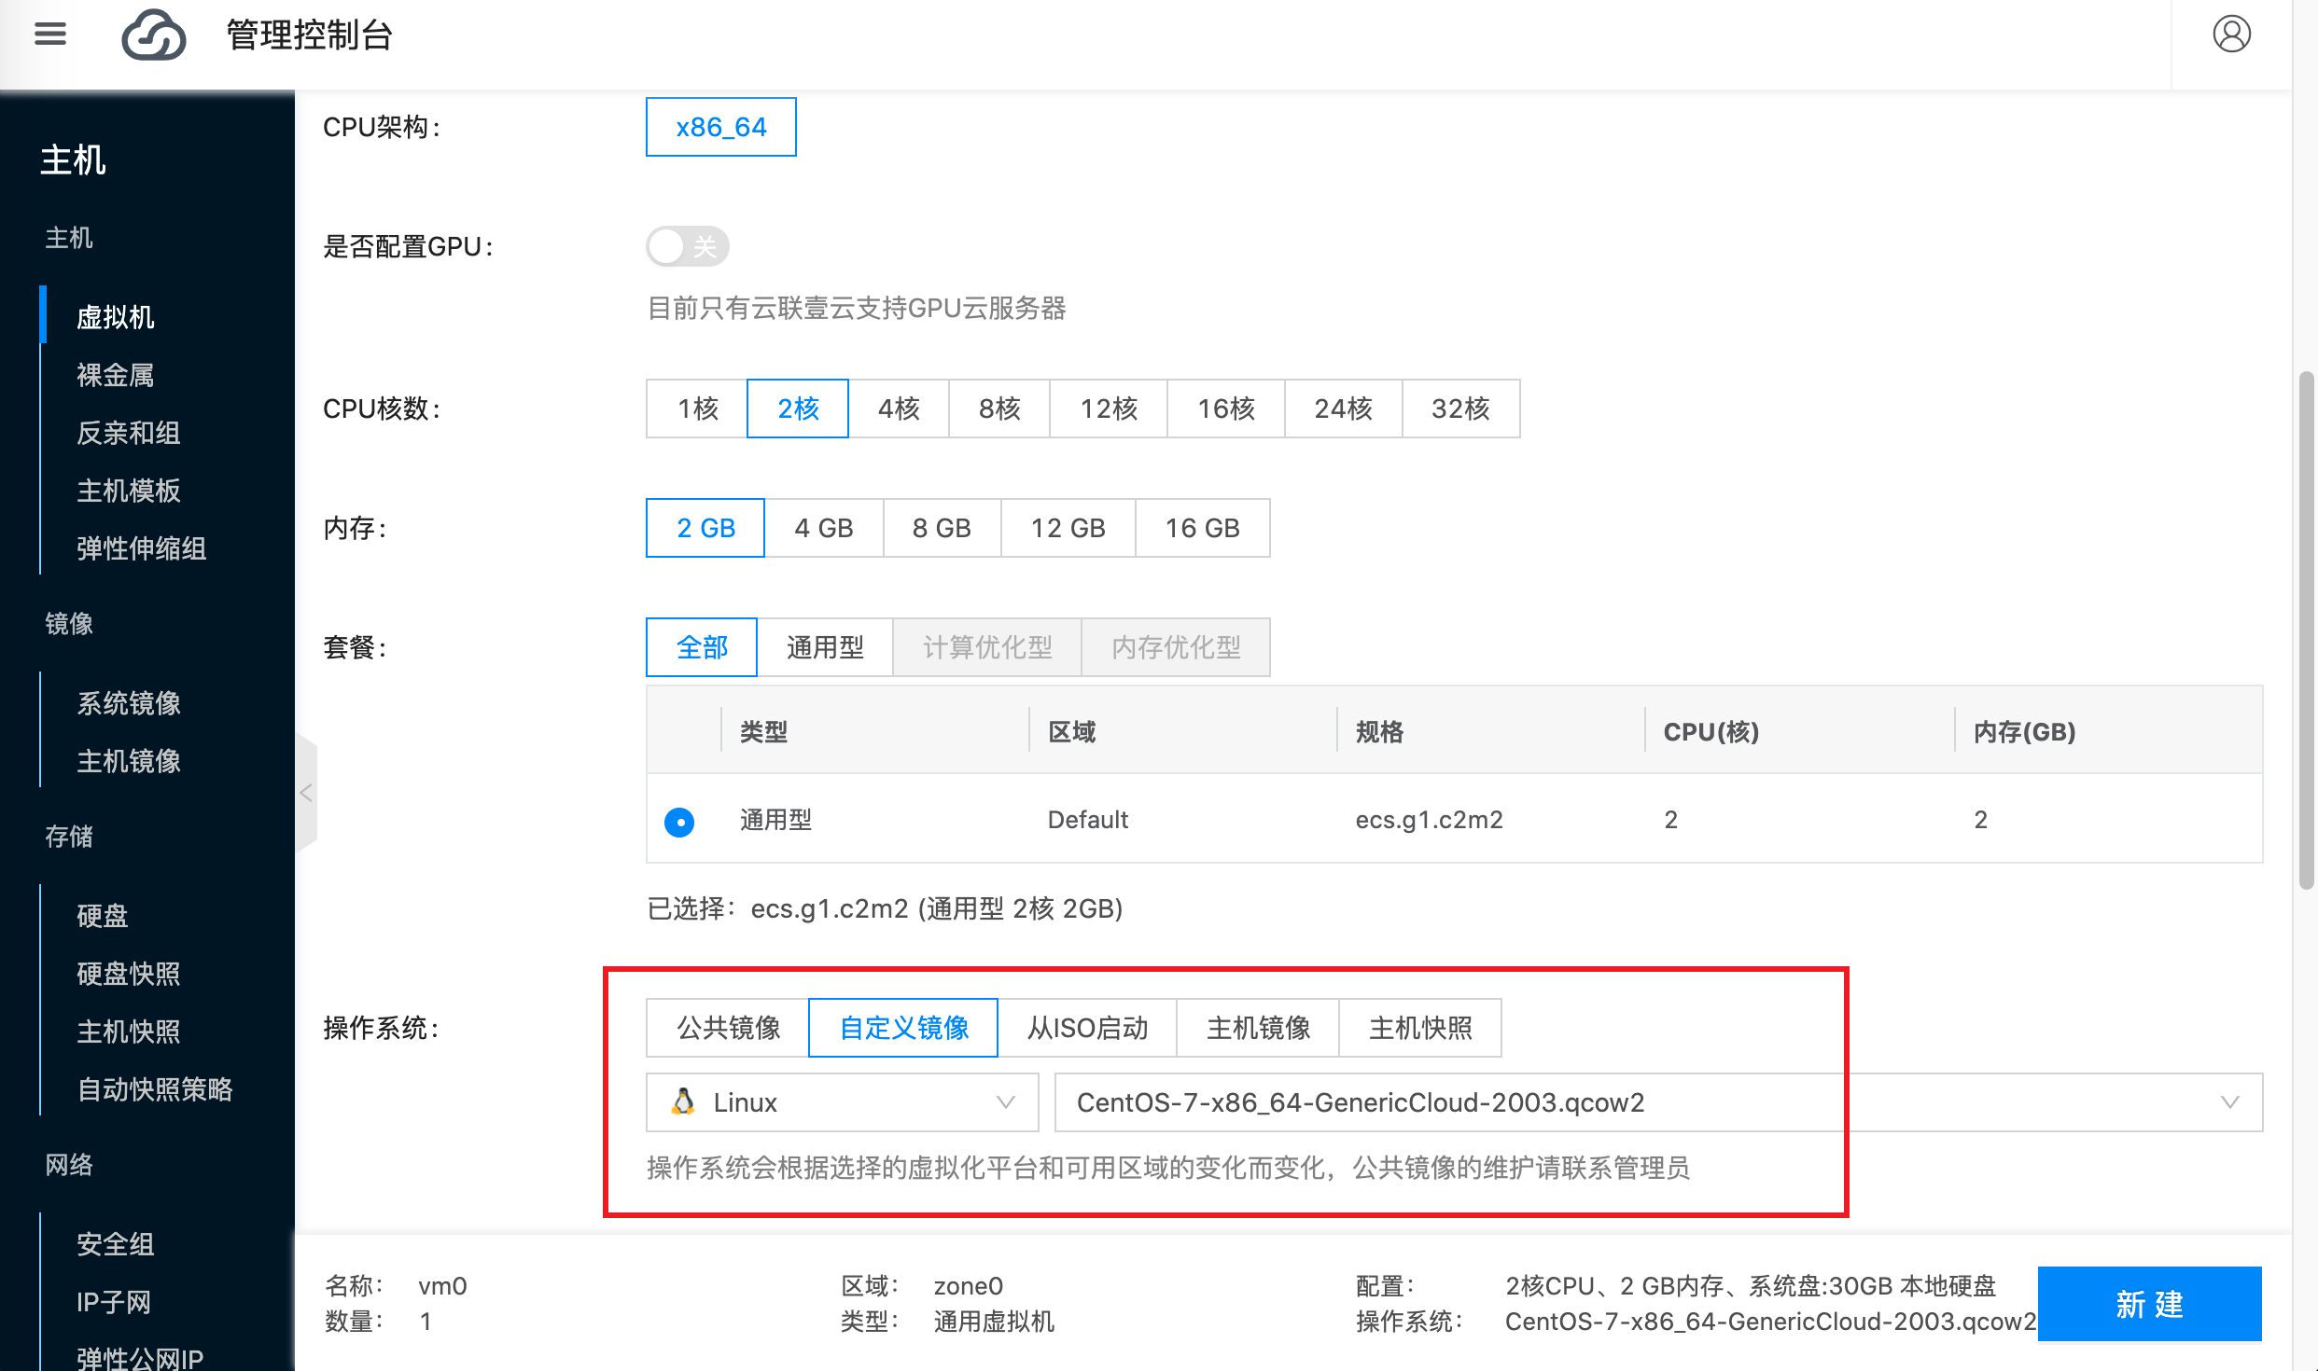Open the user account avatar icon
Screen dimensions: 2318x1371
tap(2232, 34)
